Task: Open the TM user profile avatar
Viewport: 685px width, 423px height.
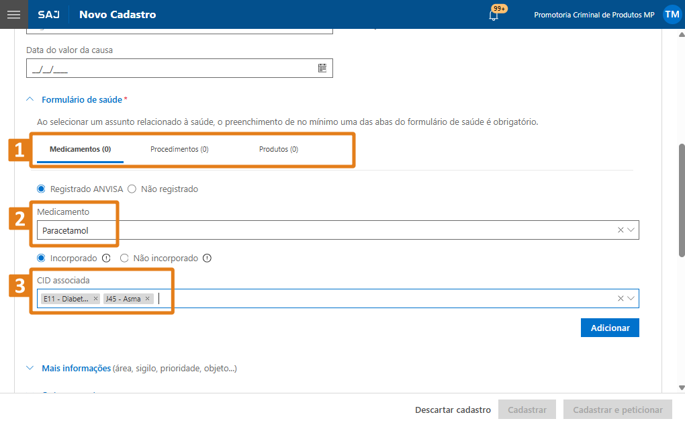Action: coord(672,14)
